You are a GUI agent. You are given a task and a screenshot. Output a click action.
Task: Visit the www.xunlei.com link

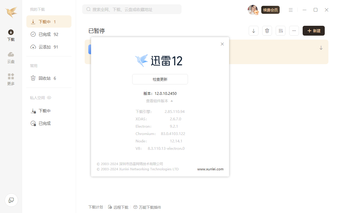click(x=210, y=169)
